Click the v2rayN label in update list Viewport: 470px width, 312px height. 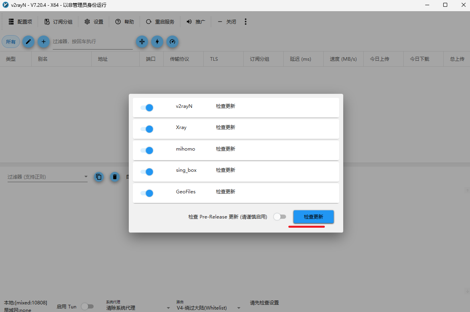point(184,106)
